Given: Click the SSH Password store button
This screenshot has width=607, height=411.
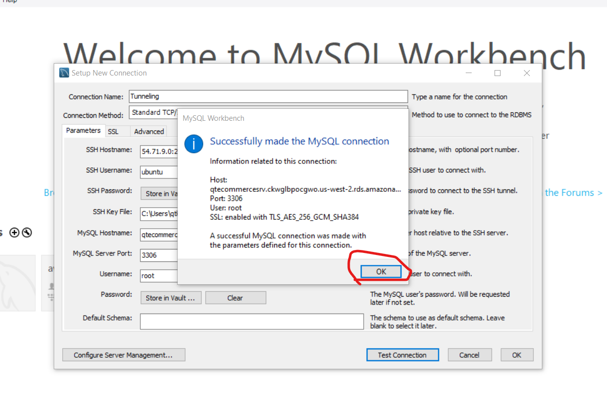Looking at the screenshot, I should pyautogui.click(x=159, y=194).
